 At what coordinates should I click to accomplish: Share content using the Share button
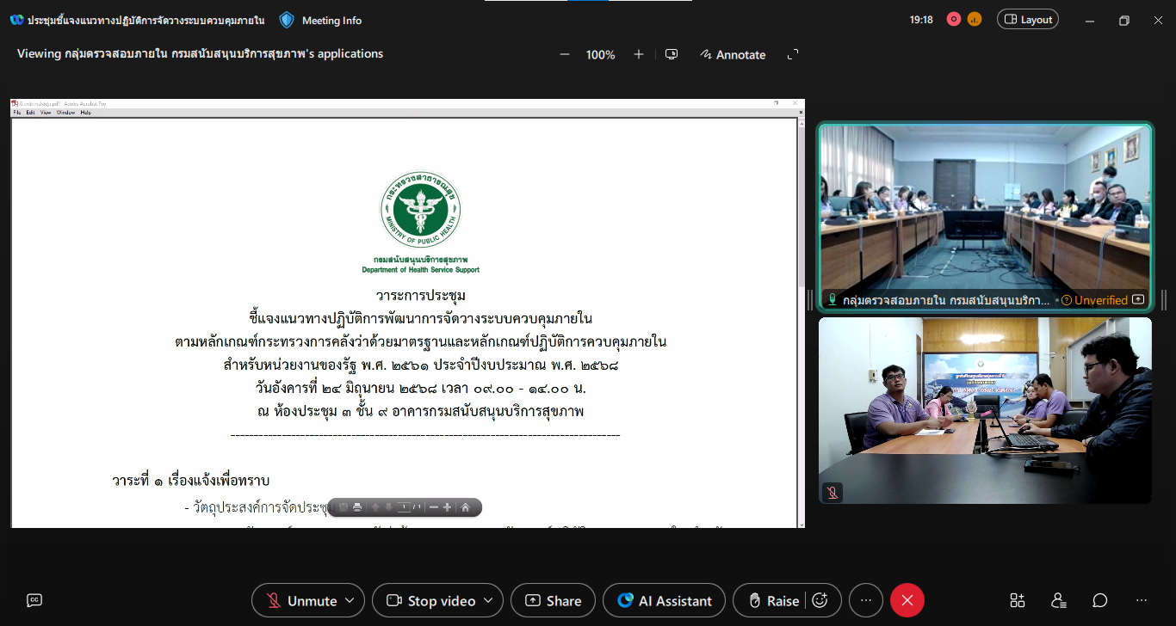pyautogui.click(x=553, y=600)
